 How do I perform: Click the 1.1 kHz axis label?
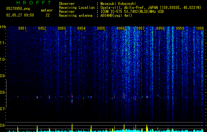click(x=3, y=43)
